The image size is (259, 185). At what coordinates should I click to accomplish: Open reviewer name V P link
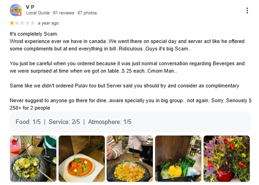click(30, 7)
